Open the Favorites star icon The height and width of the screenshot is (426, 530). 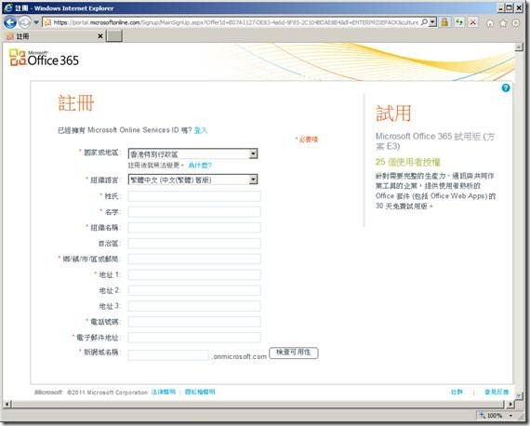click(x=503, y=23)
